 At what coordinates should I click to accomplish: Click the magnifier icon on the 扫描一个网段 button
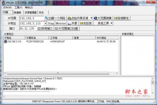point(46,18)
